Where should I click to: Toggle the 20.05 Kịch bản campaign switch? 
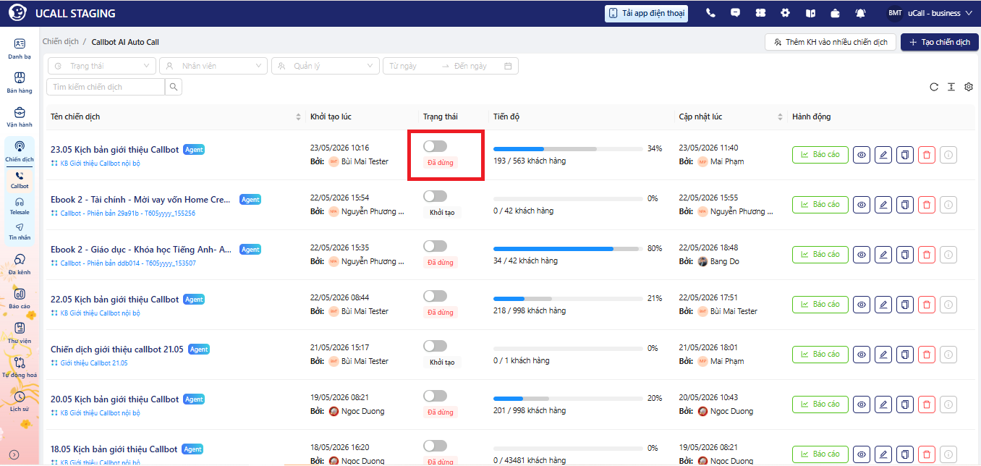click(x=435, y=396)
